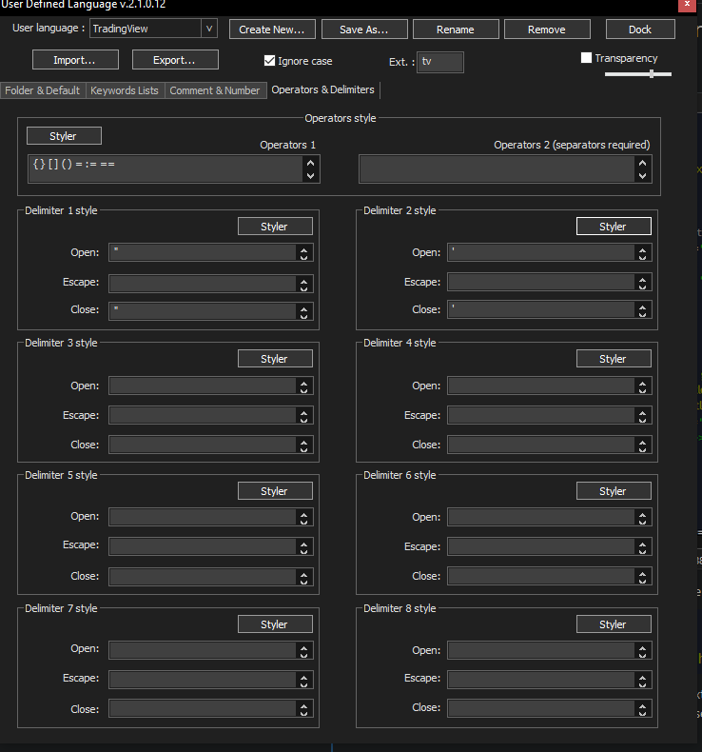Click Delimiter 4 Close field spinner
Image resolution: width=702 pixels, height=752 pixels.
[643, 445]
